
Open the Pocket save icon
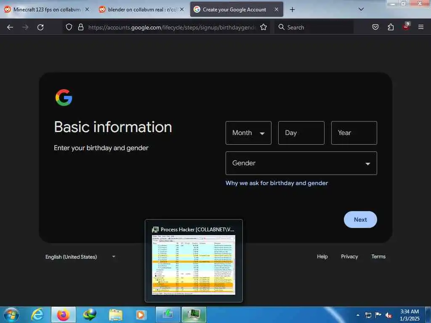pos(375,27)
